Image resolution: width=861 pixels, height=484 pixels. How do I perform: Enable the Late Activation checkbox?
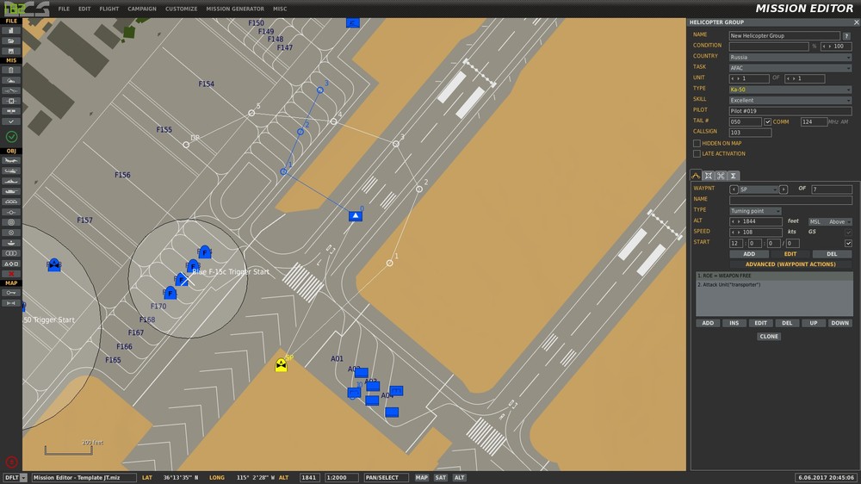click(697, 154)
